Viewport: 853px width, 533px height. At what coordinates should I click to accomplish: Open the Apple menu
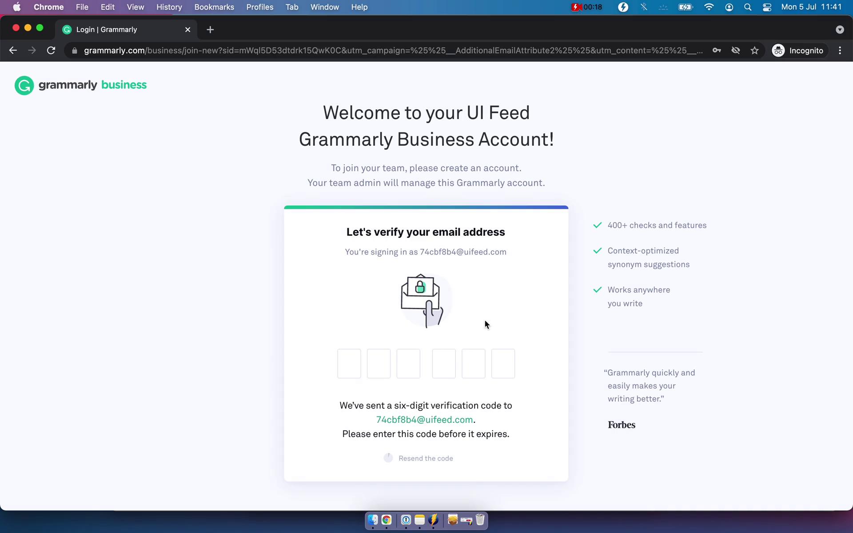click(16, 7)
